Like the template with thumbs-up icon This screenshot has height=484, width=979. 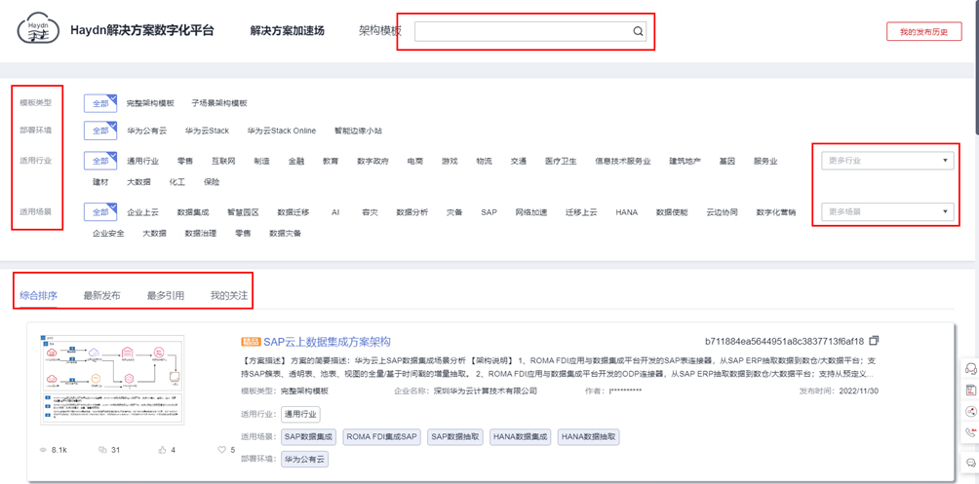coord(163,450)
